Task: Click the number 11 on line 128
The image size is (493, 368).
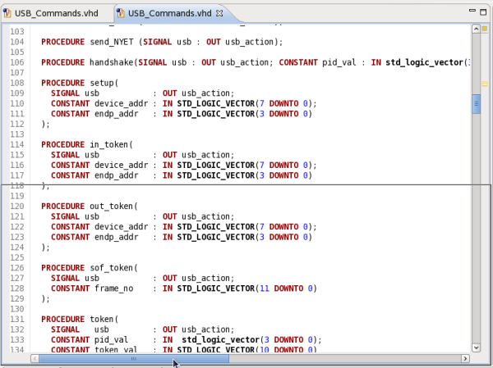Action: pyautogui.click(x=265, y=288)
